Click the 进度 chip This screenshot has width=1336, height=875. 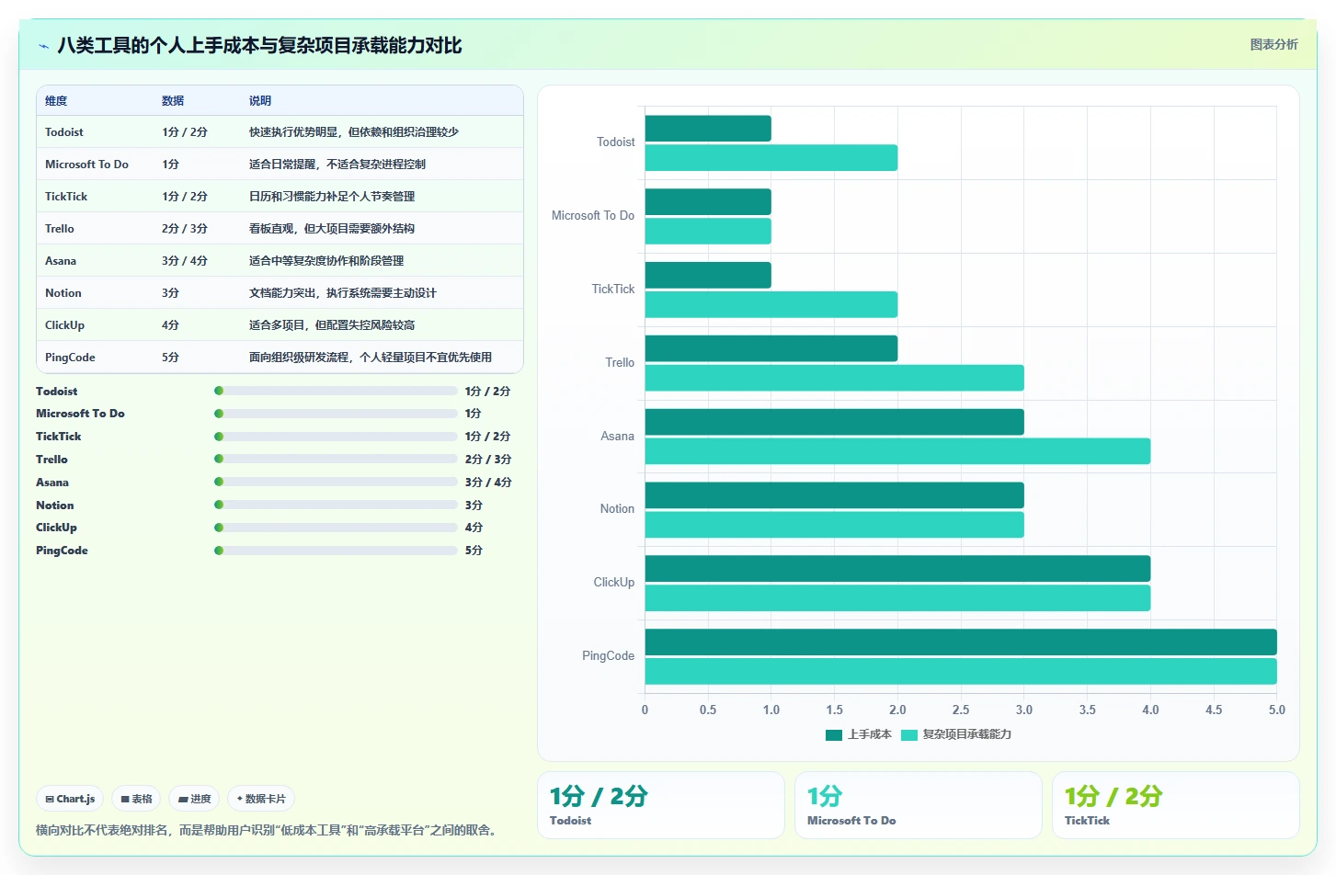194,799
